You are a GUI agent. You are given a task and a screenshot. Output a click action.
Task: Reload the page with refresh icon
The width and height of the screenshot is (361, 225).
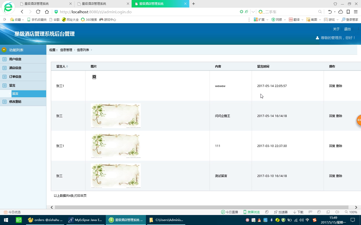coord(38,12)
